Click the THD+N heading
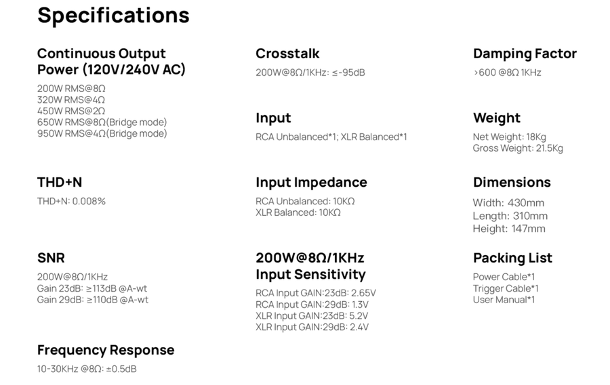This screenshot has width=610, height=385. [59, 182]
